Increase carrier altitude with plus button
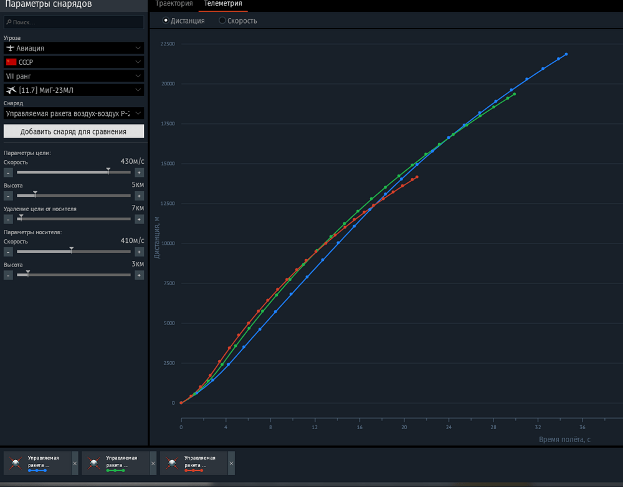 tap(139, 275)
